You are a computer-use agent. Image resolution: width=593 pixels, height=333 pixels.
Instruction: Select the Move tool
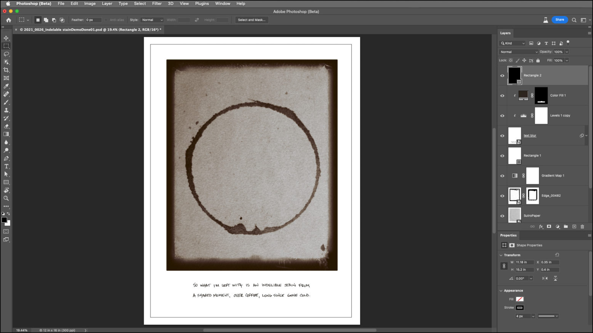(x=6, y=38)
